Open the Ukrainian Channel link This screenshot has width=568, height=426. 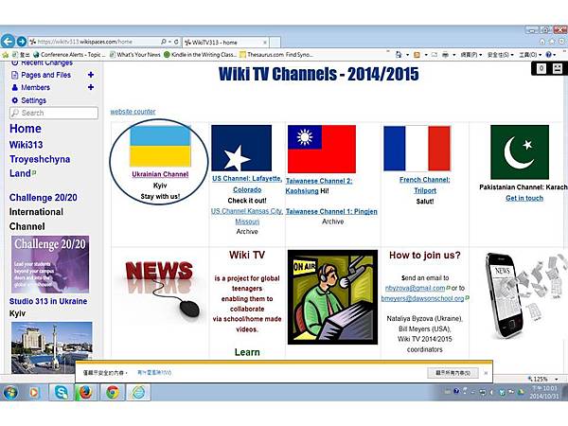coord(160,174)
